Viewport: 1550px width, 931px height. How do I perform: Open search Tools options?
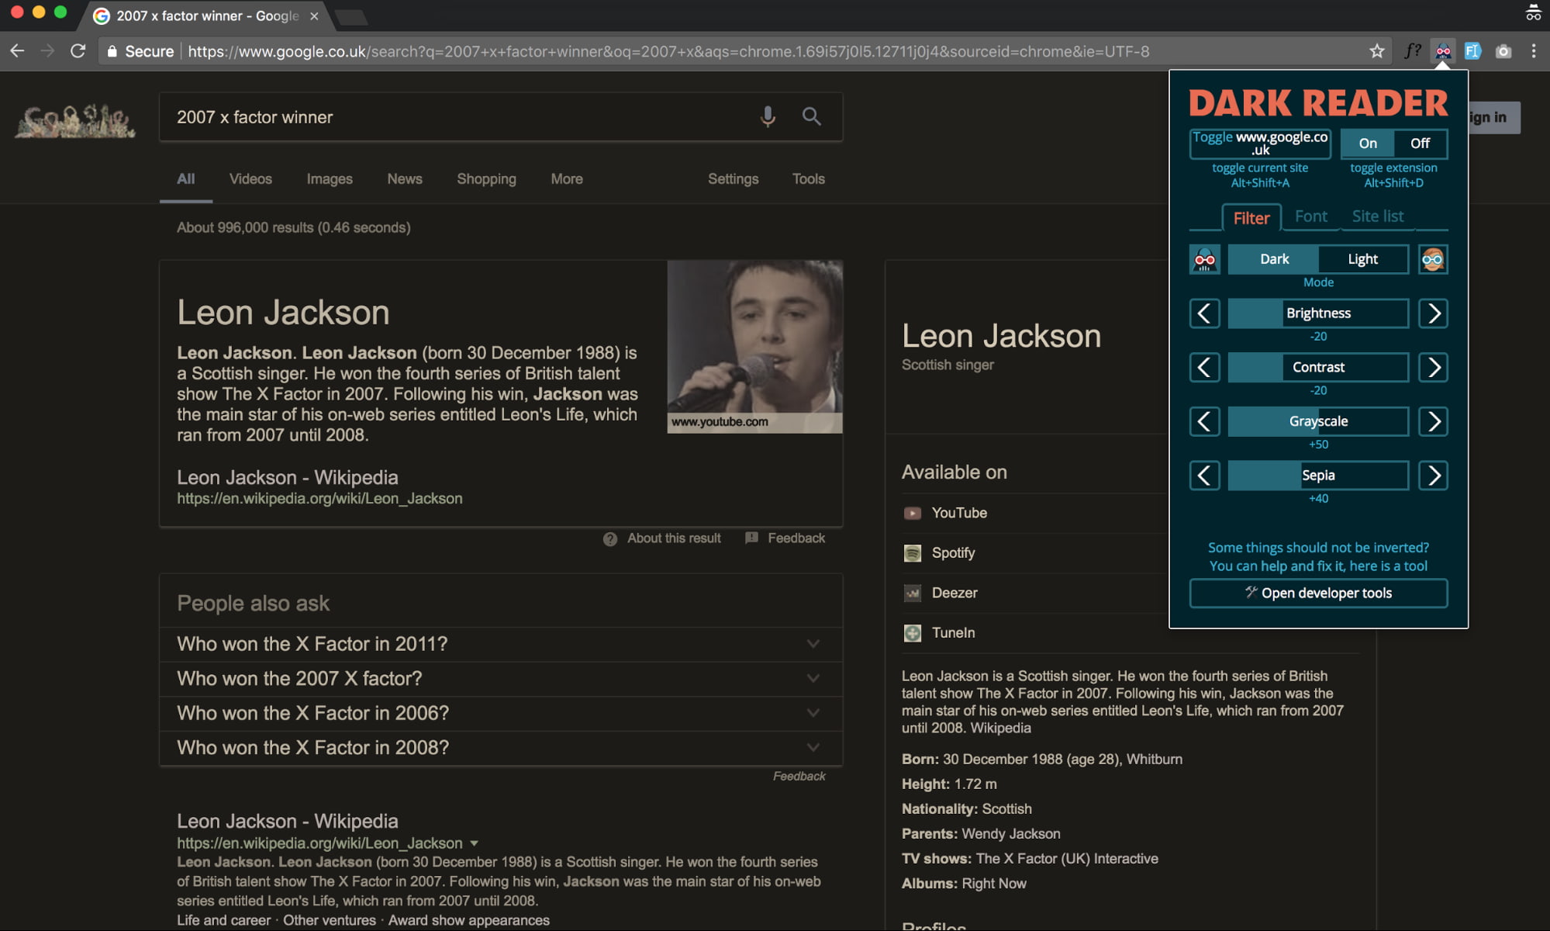(808, 179)
